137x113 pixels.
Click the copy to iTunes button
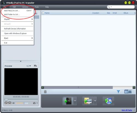pyautogui.click(x=109, y=101)
